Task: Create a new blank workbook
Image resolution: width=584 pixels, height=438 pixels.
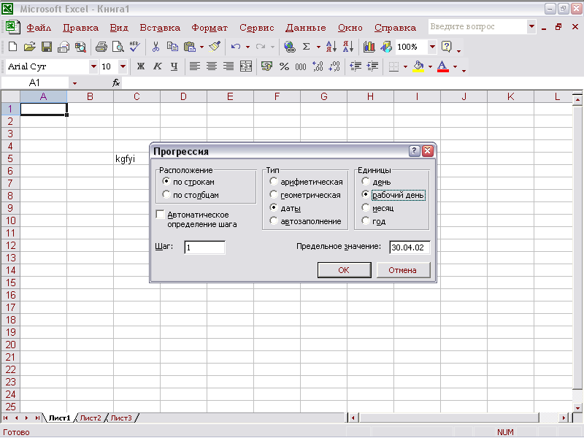Action: pyautogui.click(x=12, y=47)
